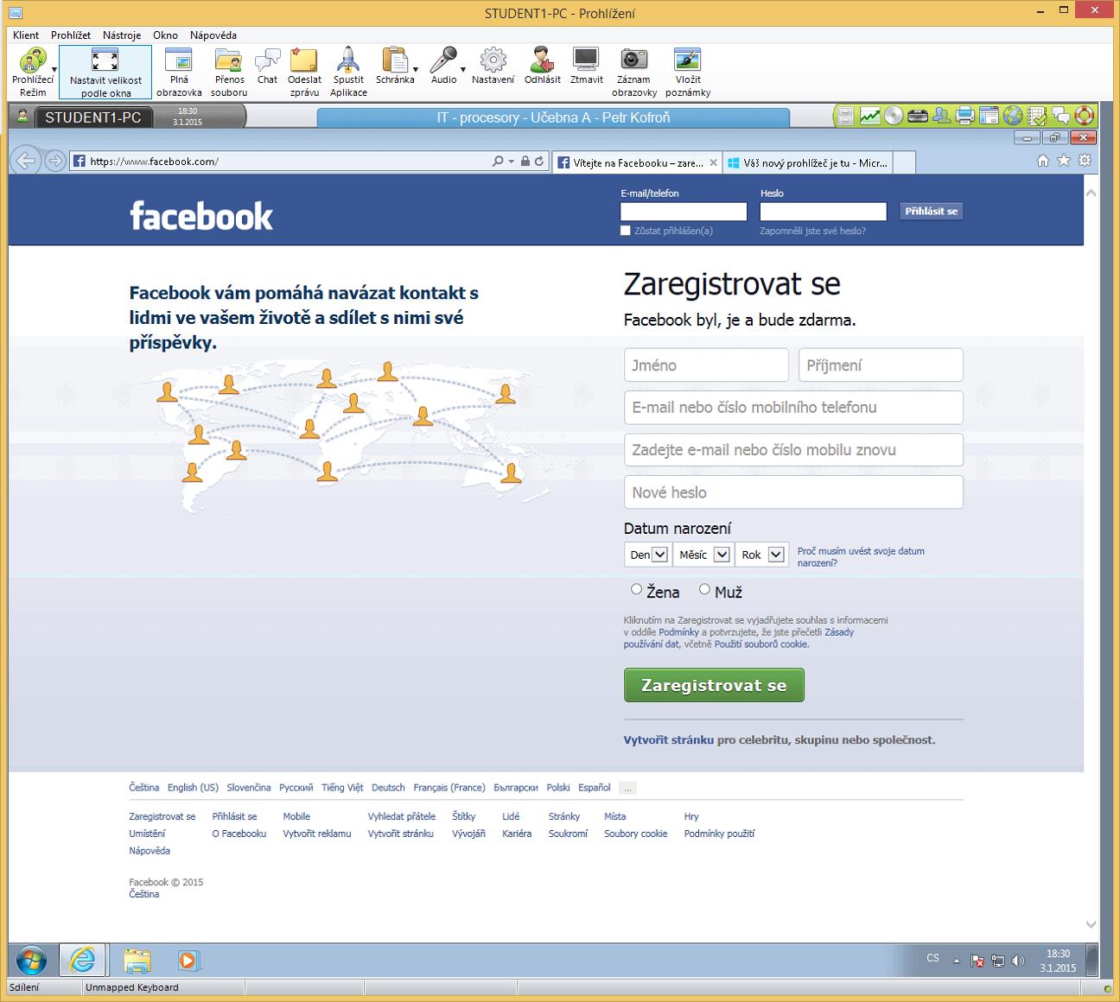Click the Přihlásit se login button

point(931,211)
